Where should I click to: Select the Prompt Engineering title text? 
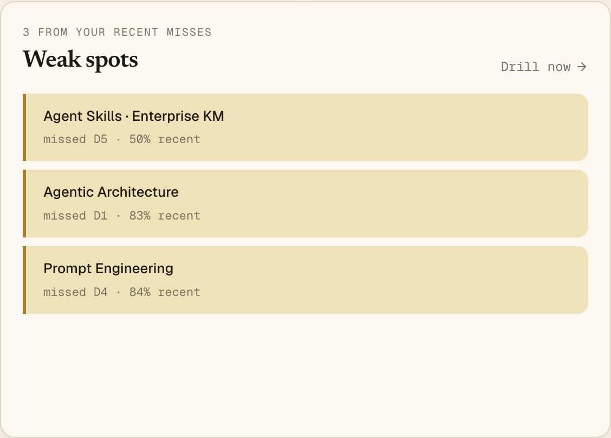pyautogui.click(x=108, y=269)
